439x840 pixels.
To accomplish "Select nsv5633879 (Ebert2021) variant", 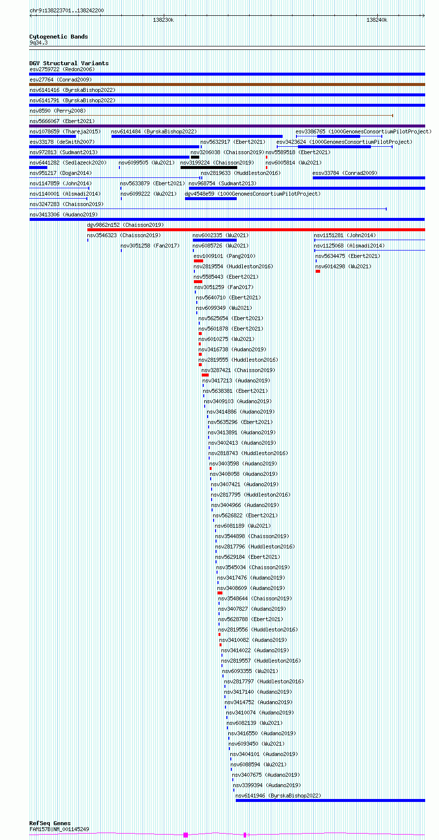I will tap(152, 183).
